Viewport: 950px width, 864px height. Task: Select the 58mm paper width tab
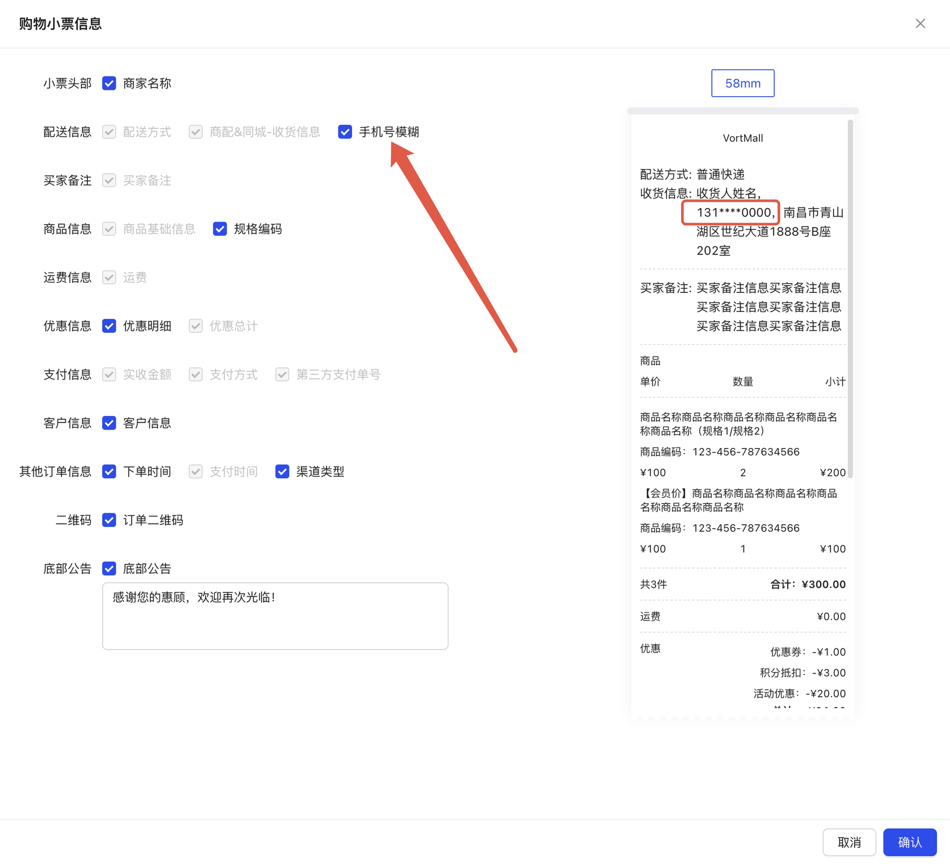[742, 83]
